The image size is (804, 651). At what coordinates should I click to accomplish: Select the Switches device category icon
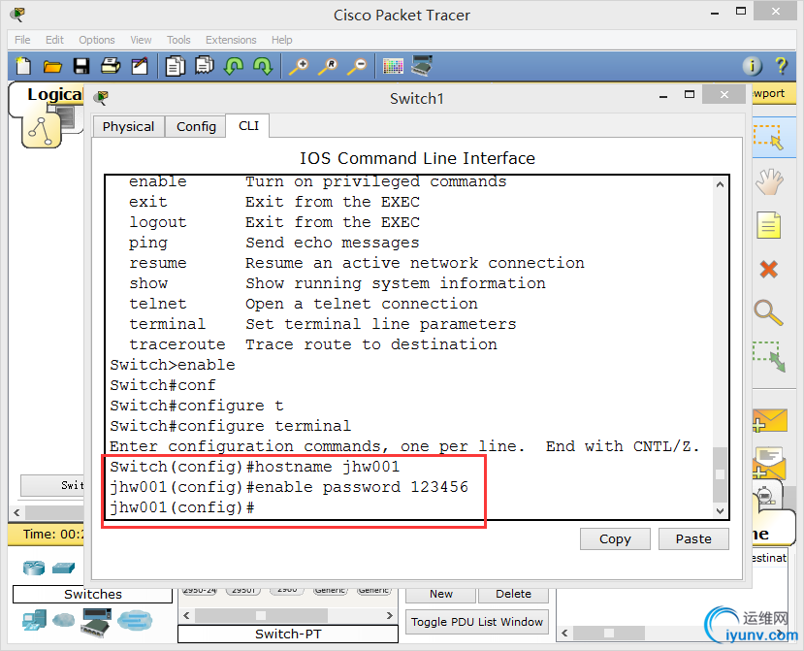tap(64, 568)
